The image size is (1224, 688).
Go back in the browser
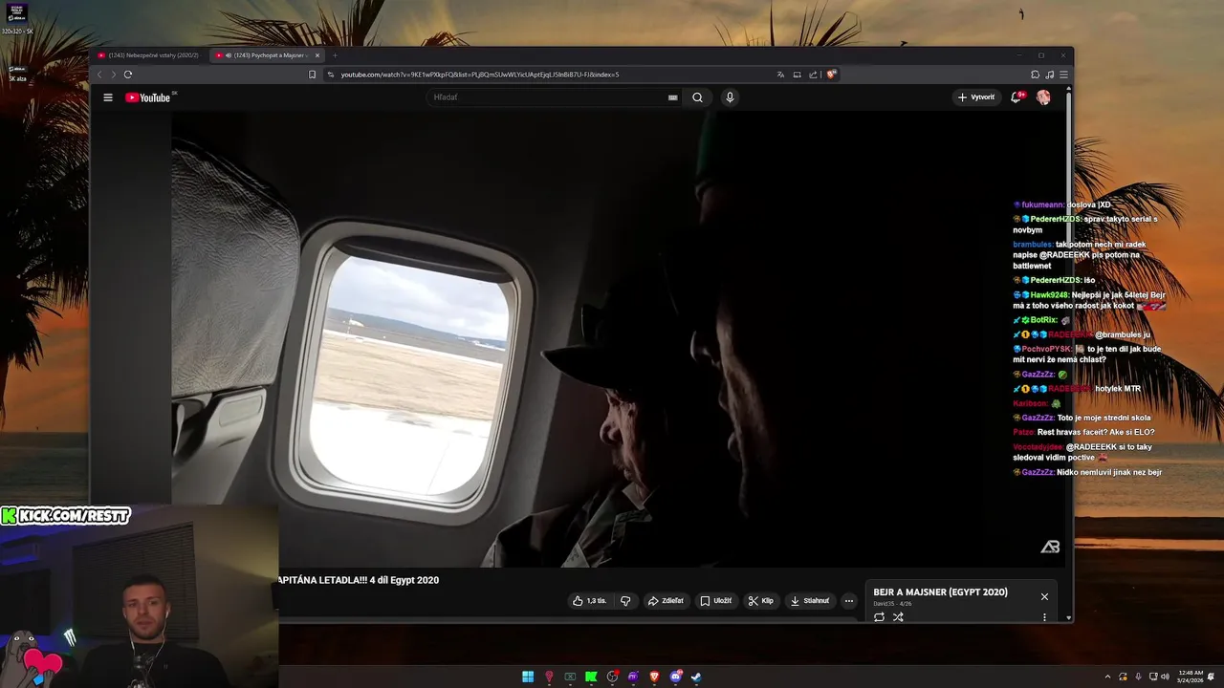(x=99, y=75)
